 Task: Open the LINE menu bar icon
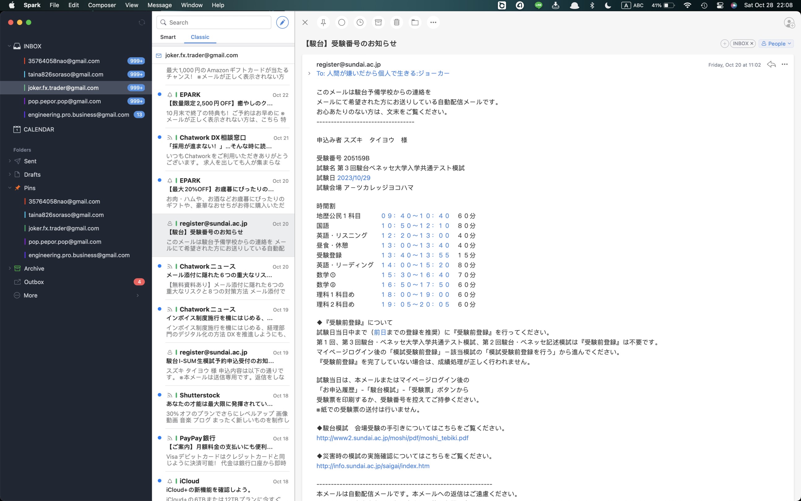pyautogui.click(x=538, y=5)
